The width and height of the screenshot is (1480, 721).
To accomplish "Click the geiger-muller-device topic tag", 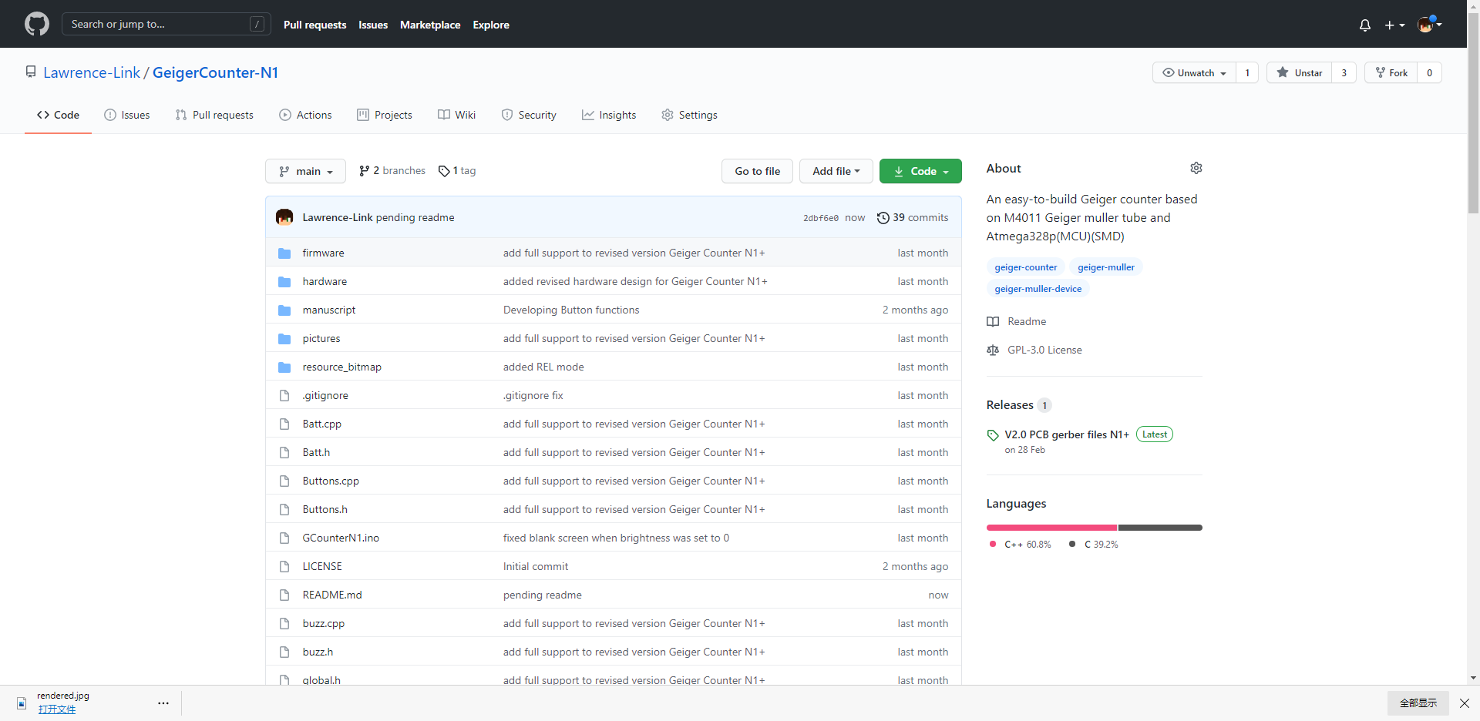I will pyautogui.click(x=1038, y=289).
